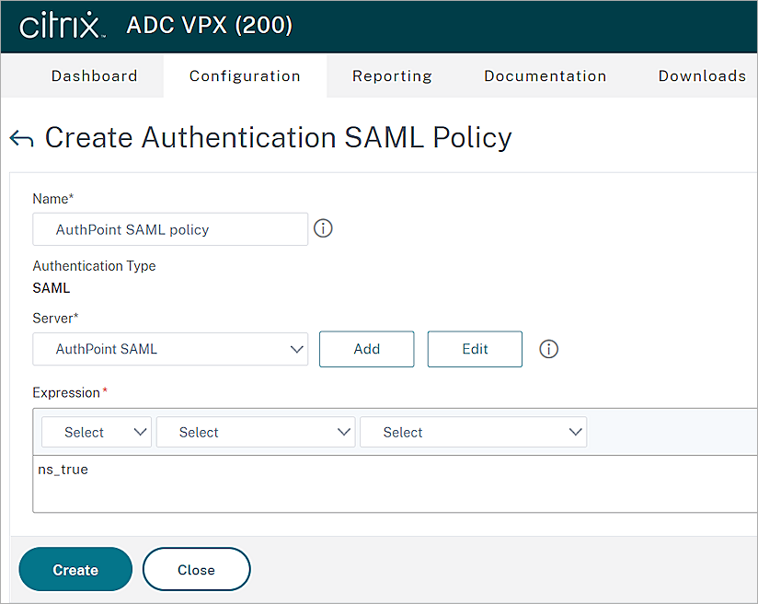
Task: Switch to the Dashboard tab
Action: click(94, 75)
